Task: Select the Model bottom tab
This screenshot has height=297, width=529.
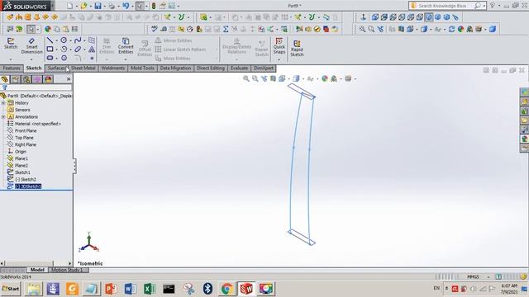Action: [37, 270]
